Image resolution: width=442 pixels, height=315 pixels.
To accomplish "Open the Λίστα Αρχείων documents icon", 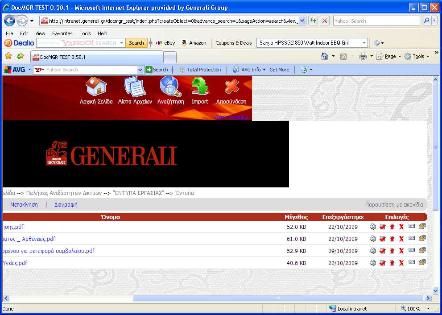I will click(135, 87).
